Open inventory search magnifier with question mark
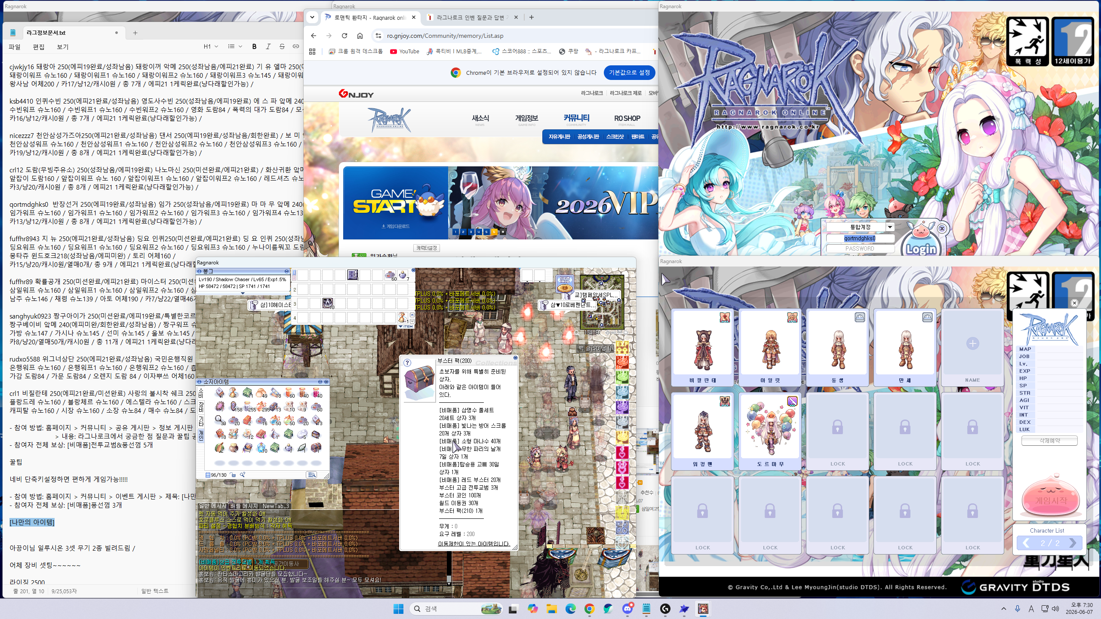 point(243,475)
